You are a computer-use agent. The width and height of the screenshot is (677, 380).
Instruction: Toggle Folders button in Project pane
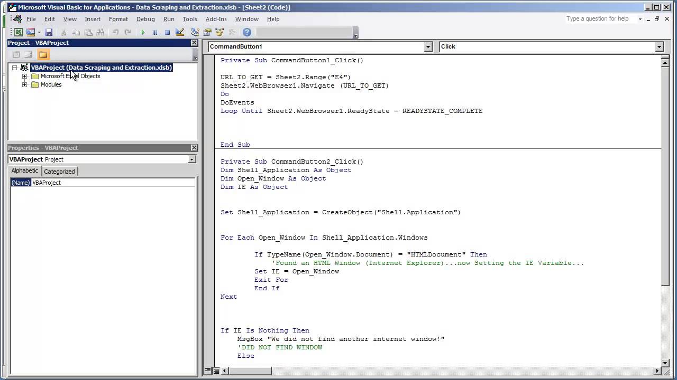coord(43,54)
